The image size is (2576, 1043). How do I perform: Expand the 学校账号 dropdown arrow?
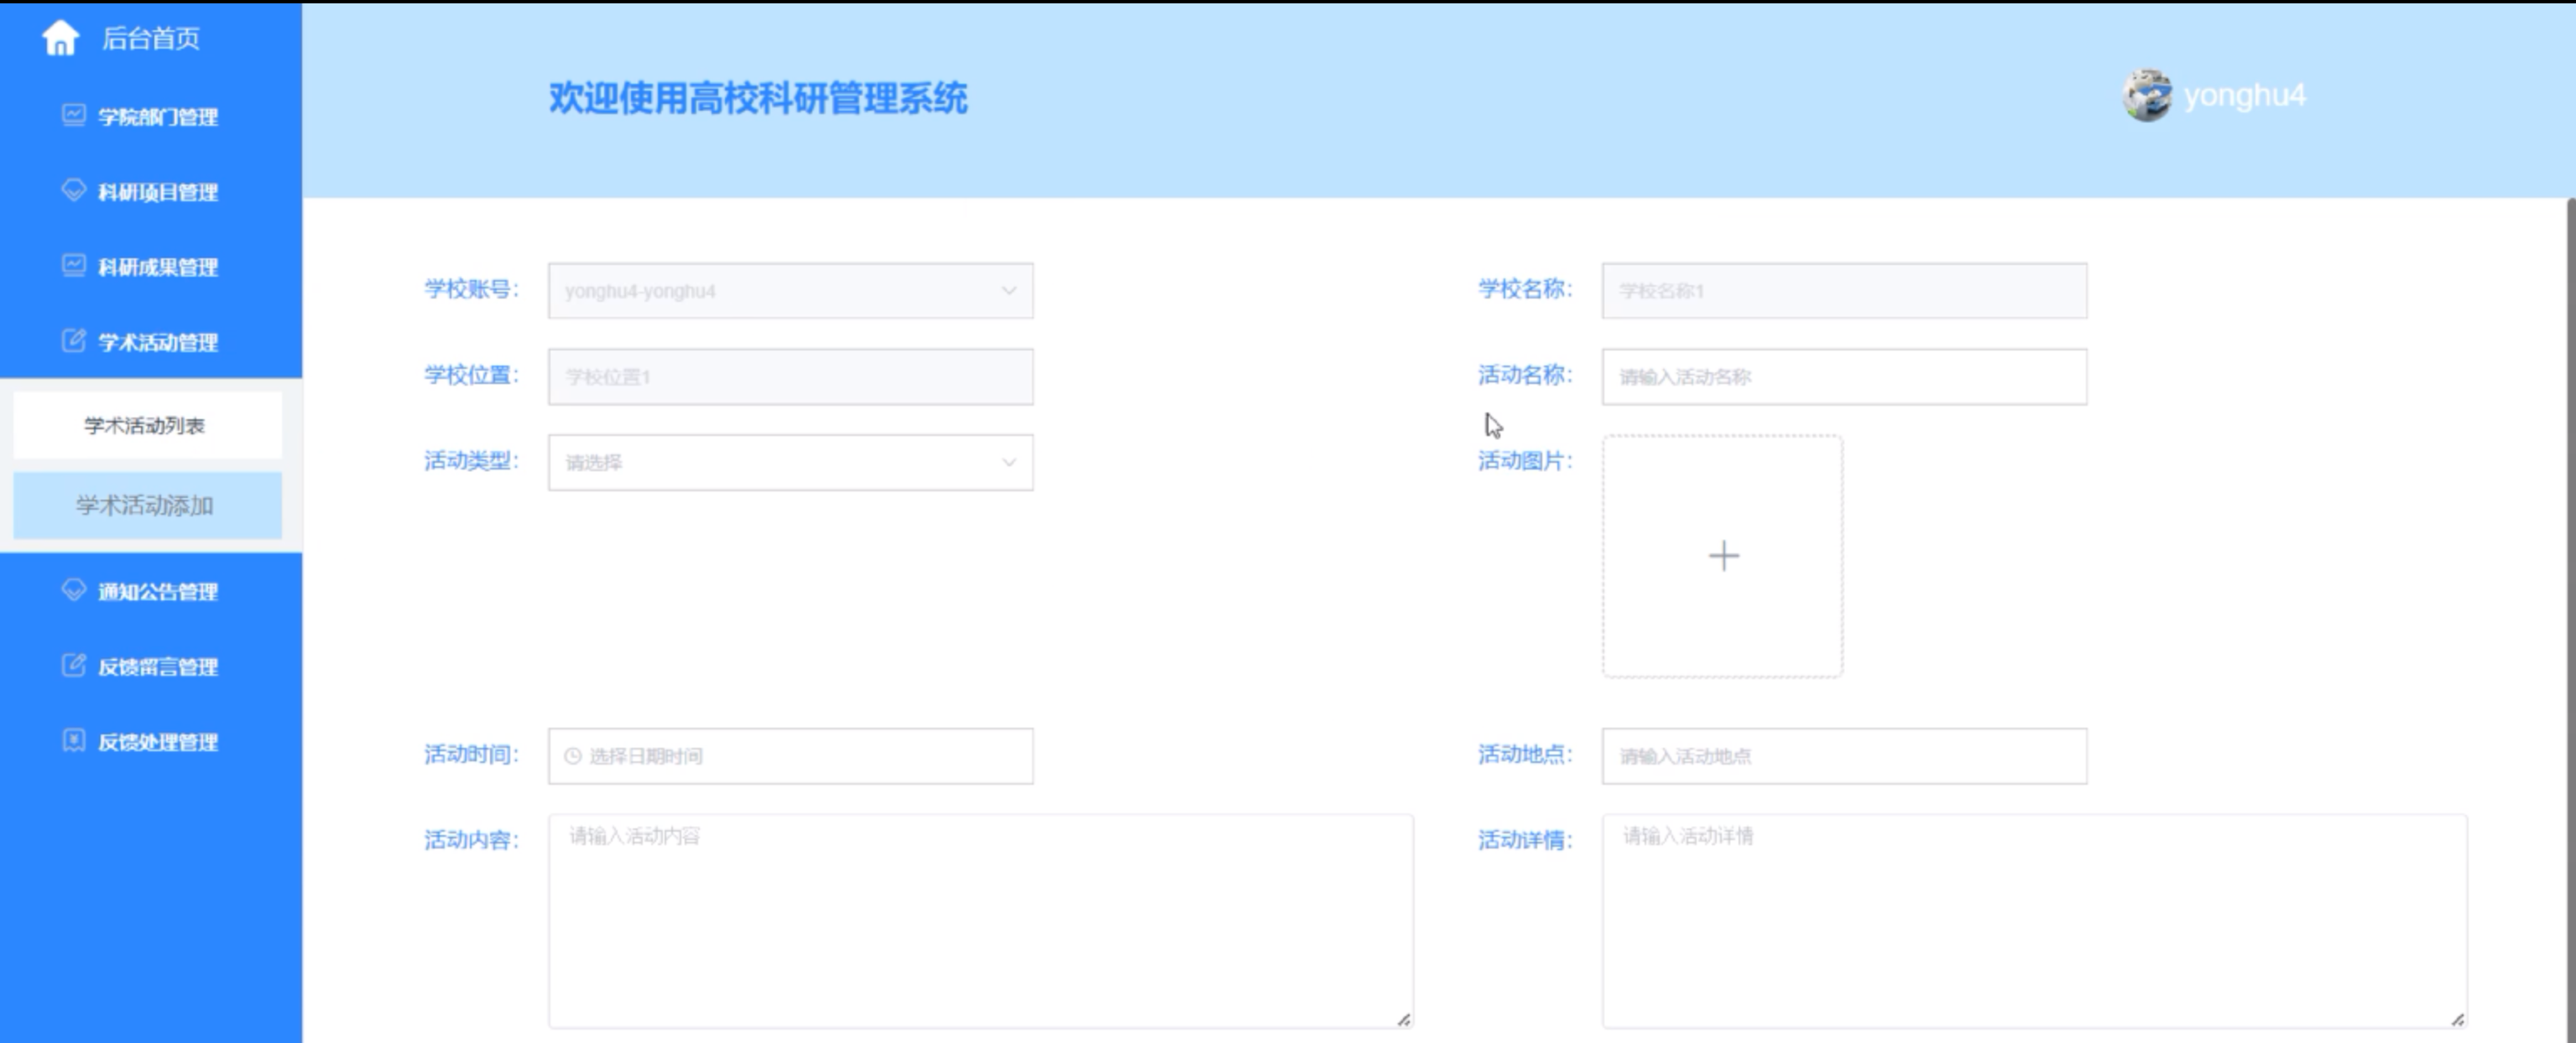click(x=1008, y=291)
